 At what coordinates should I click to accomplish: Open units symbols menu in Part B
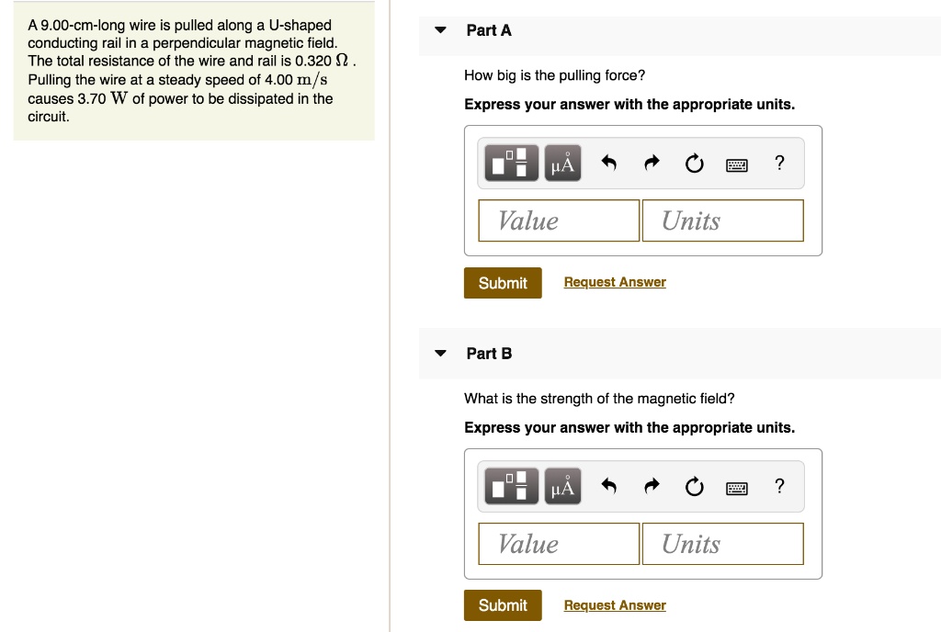click(x=562, y=487)
